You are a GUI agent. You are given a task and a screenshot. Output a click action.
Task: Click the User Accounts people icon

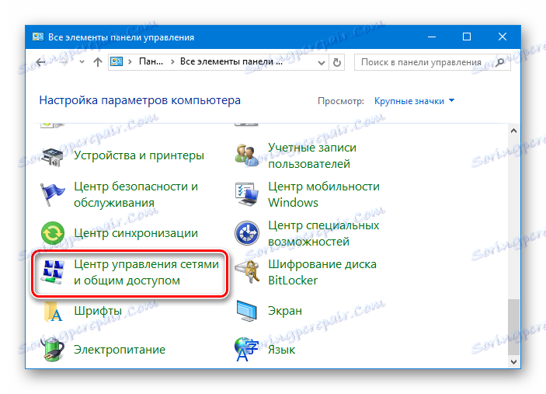click(x=246, y=155)
